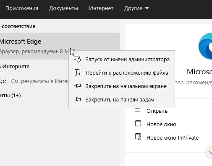Click the pin icon for taskbar

[x=77, y=99]
